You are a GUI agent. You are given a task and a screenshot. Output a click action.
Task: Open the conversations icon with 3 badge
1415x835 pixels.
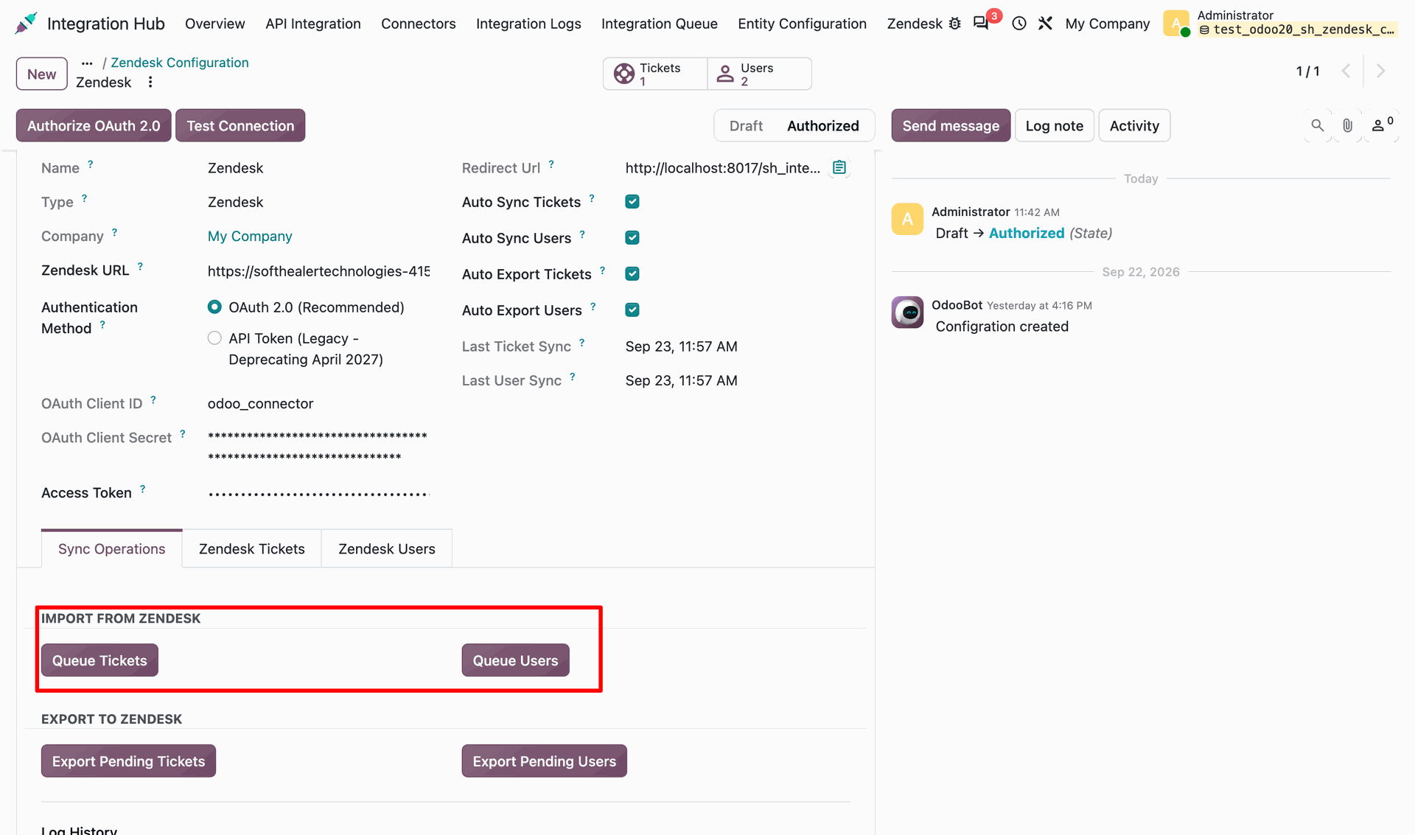[981, 24]
